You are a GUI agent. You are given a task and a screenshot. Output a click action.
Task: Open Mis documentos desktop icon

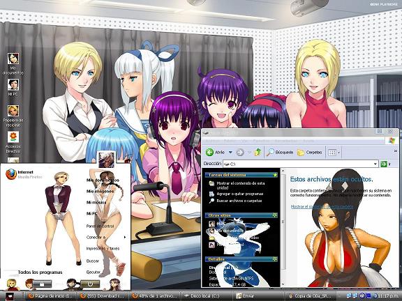(x=13, y=63)
